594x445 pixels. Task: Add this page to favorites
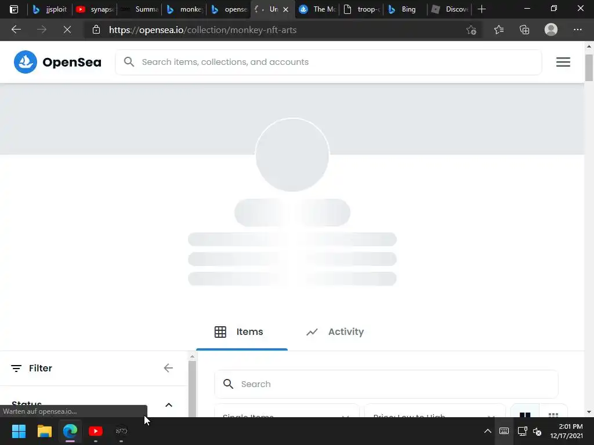[x=471, y=30]
